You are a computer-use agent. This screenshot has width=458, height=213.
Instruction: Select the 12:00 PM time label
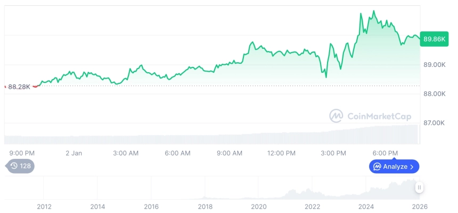281,153
